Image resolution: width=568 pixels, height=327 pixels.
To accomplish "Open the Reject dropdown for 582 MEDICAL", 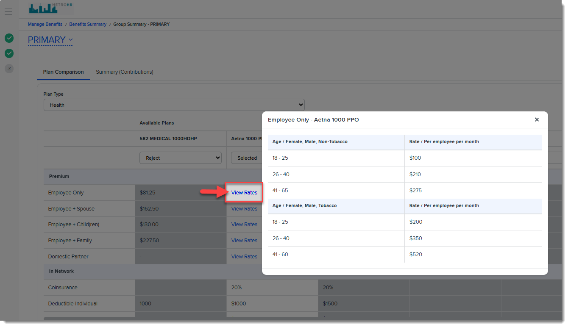I will point(181,158).
